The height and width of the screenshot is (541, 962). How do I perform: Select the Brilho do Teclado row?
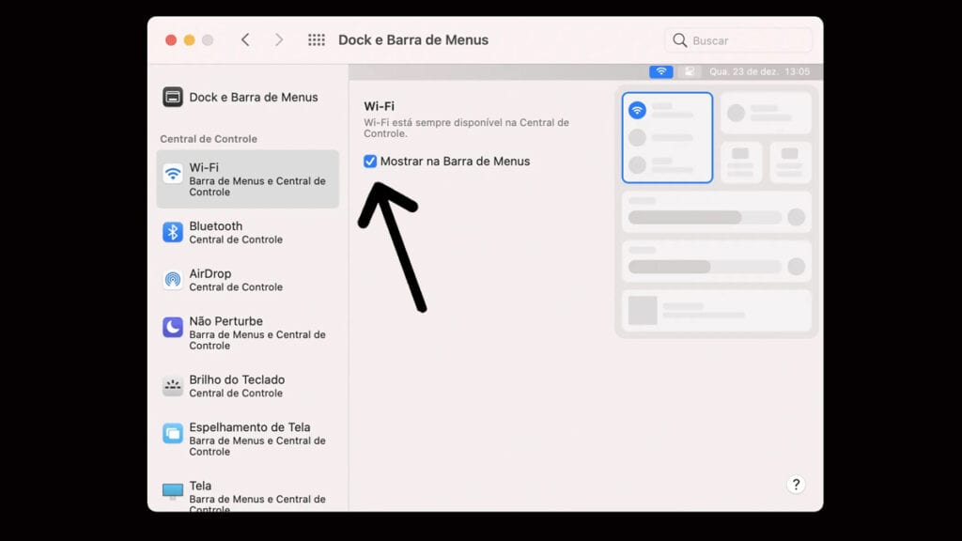click(x=248, y=386)
